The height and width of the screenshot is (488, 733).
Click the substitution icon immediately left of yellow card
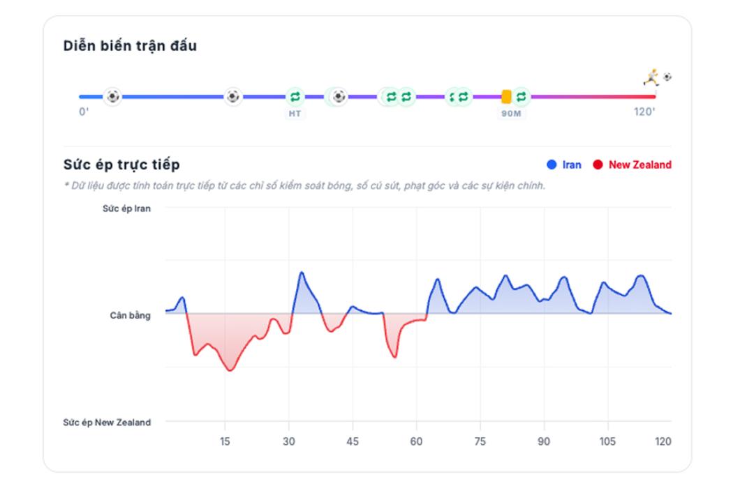[464, 97]
